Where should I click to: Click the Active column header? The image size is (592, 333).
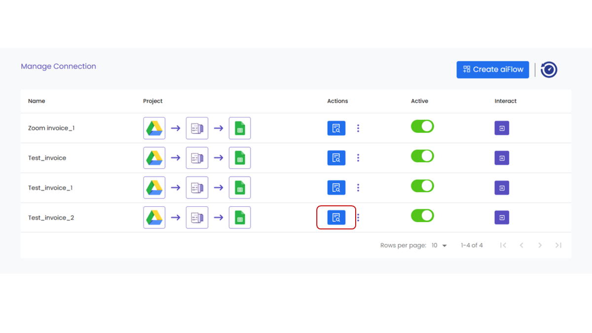point(419,101)
